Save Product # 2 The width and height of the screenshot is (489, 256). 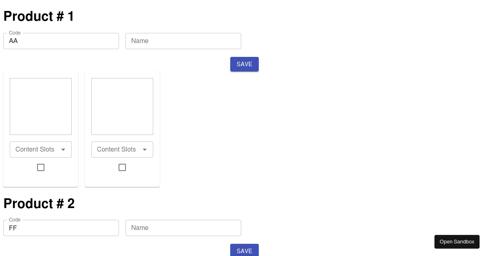point(244,251)
